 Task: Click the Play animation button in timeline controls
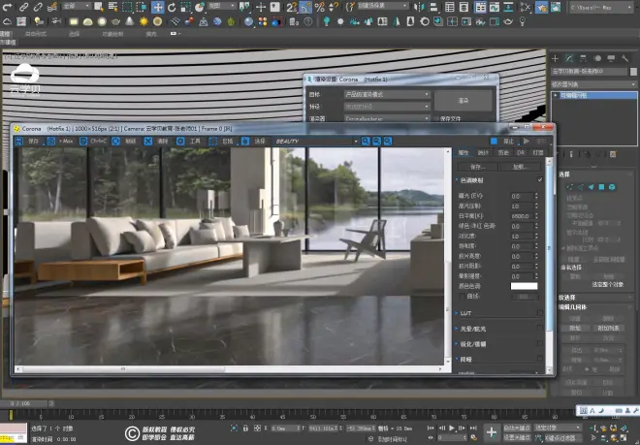452,428
